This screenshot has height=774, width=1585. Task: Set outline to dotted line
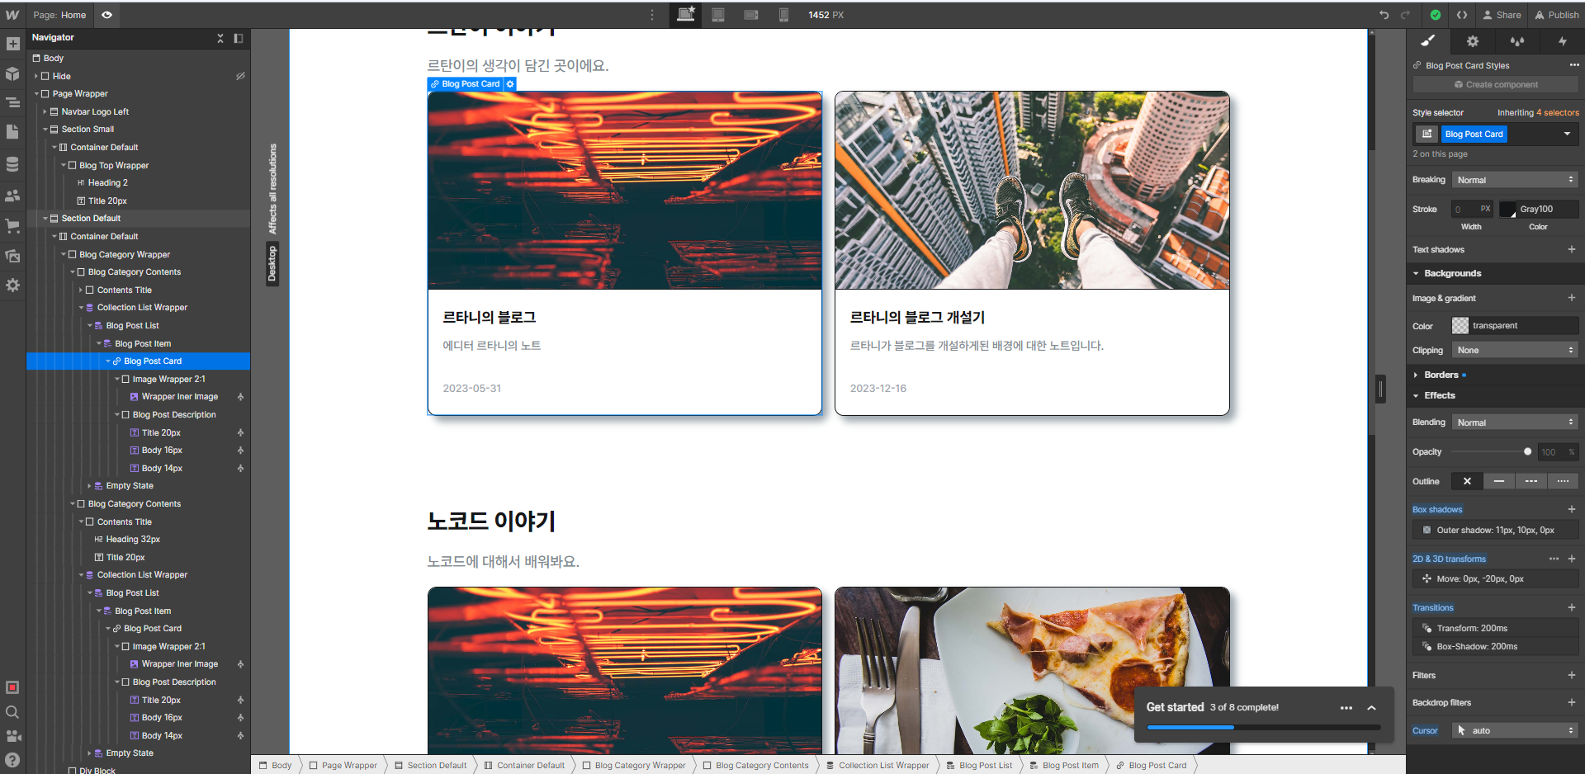[x=1563, y=481]
